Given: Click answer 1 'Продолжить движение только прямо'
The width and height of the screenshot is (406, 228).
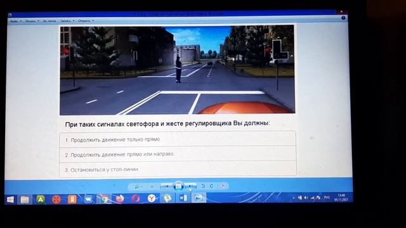Looking at the screenshot, I should (178, 139).
